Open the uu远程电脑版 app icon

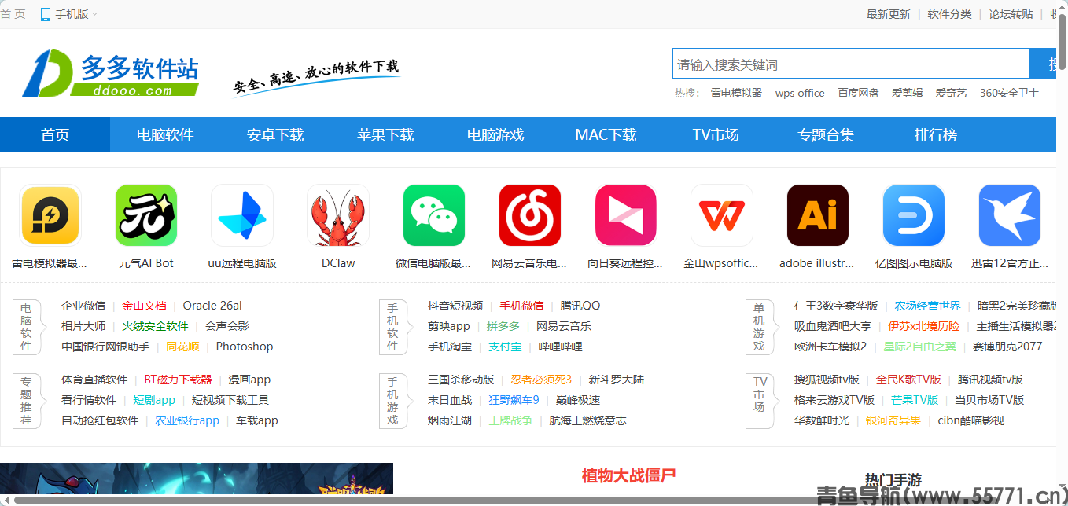click(x=242, y=215)
